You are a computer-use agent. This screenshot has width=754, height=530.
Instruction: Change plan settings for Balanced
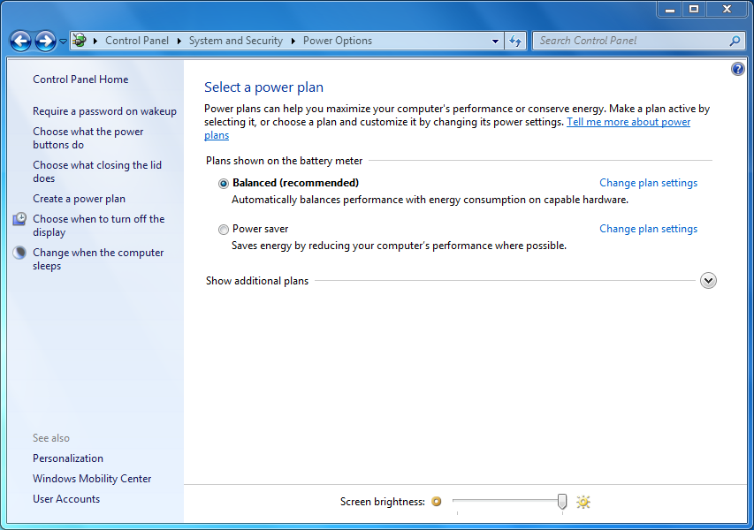648,183
